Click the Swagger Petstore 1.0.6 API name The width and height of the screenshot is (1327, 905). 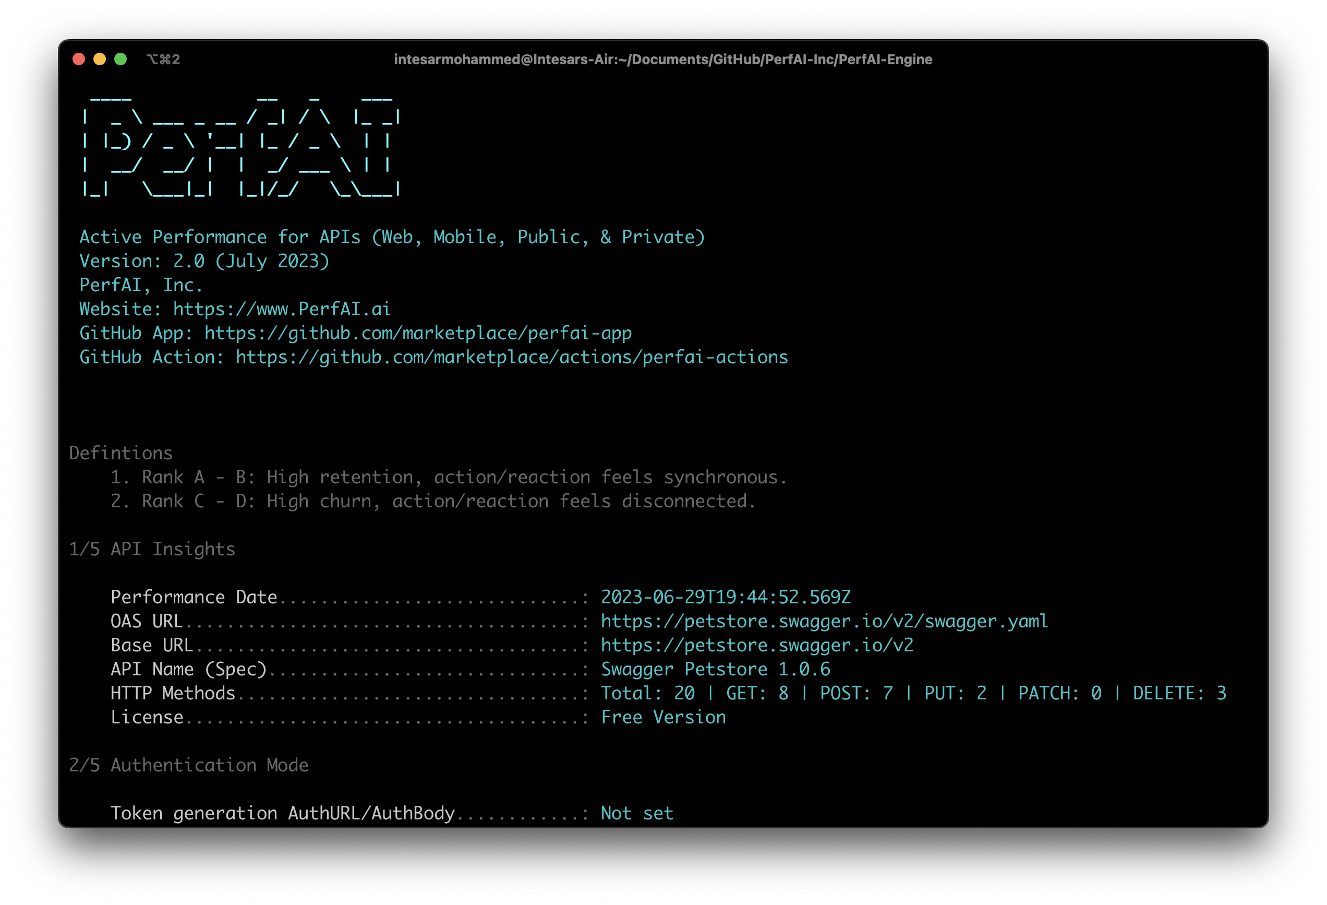tap(716, 669)
